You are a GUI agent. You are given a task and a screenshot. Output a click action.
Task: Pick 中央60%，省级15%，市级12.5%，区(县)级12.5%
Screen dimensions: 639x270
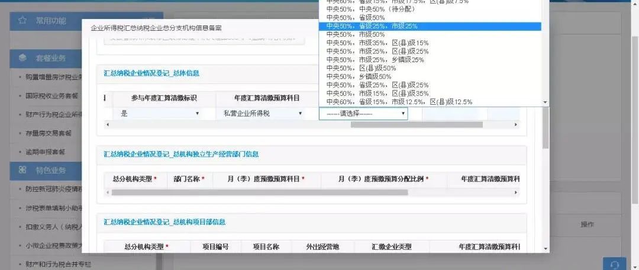tap(430, 102)
